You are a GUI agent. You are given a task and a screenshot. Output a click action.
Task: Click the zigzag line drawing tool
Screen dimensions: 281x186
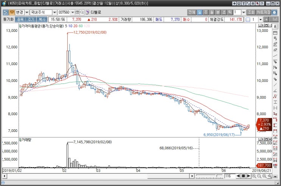coord(275,96)
